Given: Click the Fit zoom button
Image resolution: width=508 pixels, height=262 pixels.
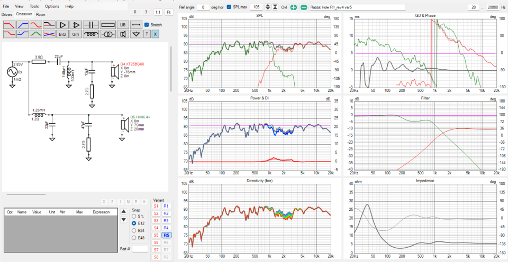Looking at the screenshot, I should [x=168, y=12].
